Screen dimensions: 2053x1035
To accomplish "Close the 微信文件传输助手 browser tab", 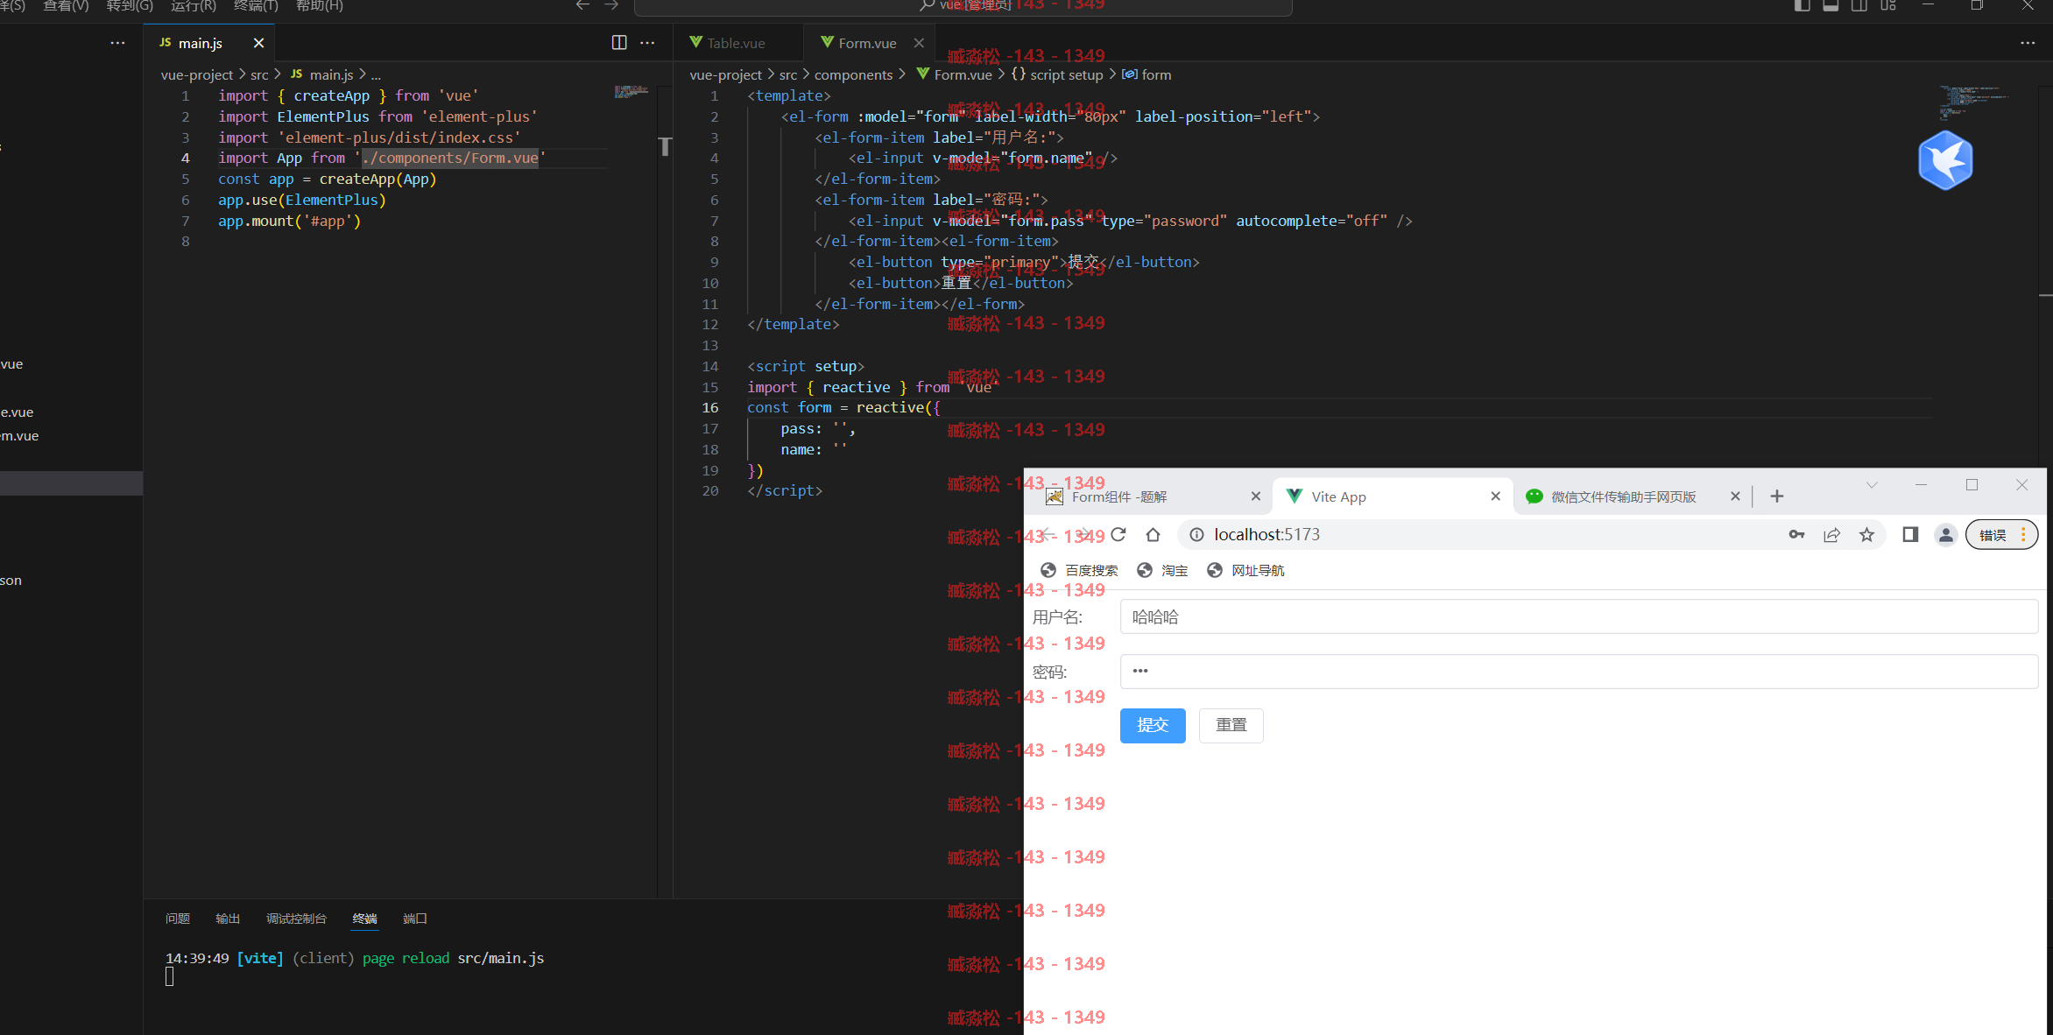I will pos(1735,496).
